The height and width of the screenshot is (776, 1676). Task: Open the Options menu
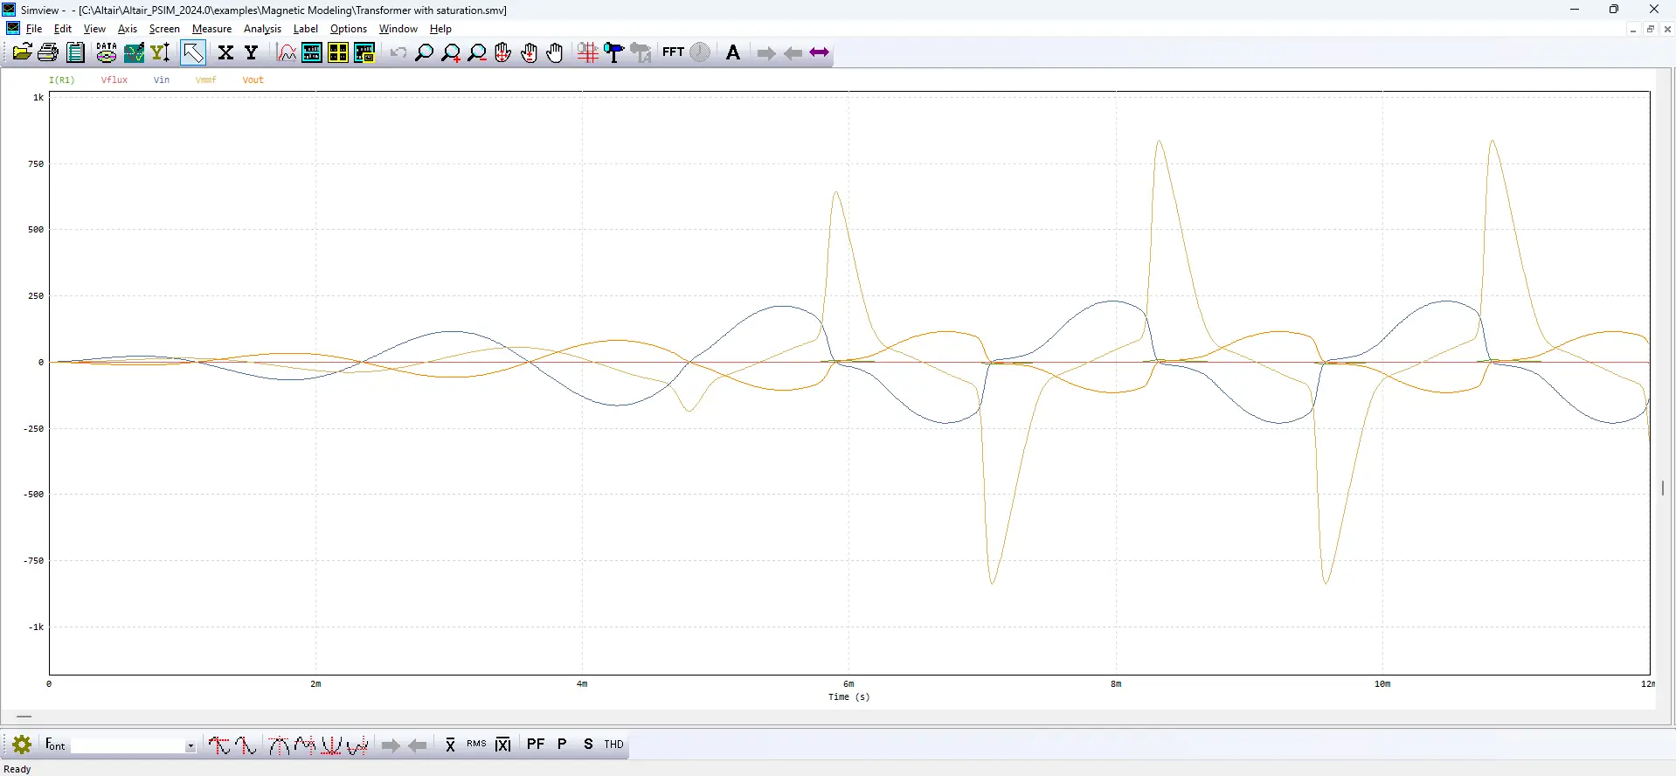click(x=349, y=29)
